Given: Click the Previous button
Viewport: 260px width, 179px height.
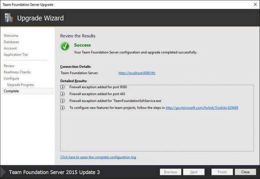Looking at the screenshot, I should 171,172.
